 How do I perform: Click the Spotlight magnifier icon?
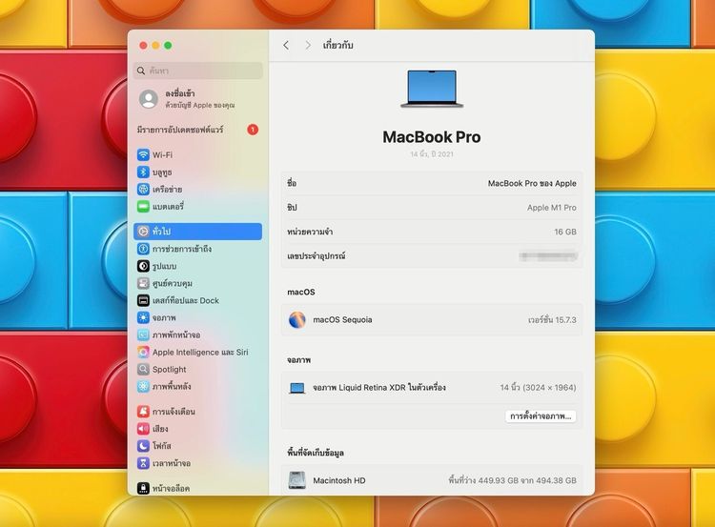pos(143,369)
